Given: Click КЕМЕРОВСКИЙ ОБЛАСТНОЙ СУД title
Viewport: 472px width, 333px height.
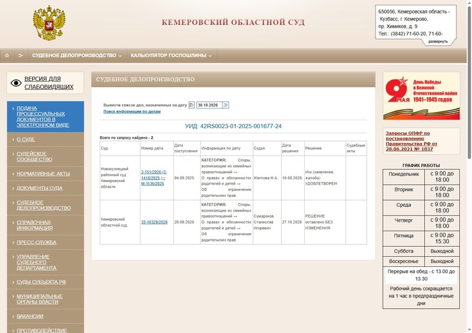Looking at the screenshot, I should click(233, 22).
